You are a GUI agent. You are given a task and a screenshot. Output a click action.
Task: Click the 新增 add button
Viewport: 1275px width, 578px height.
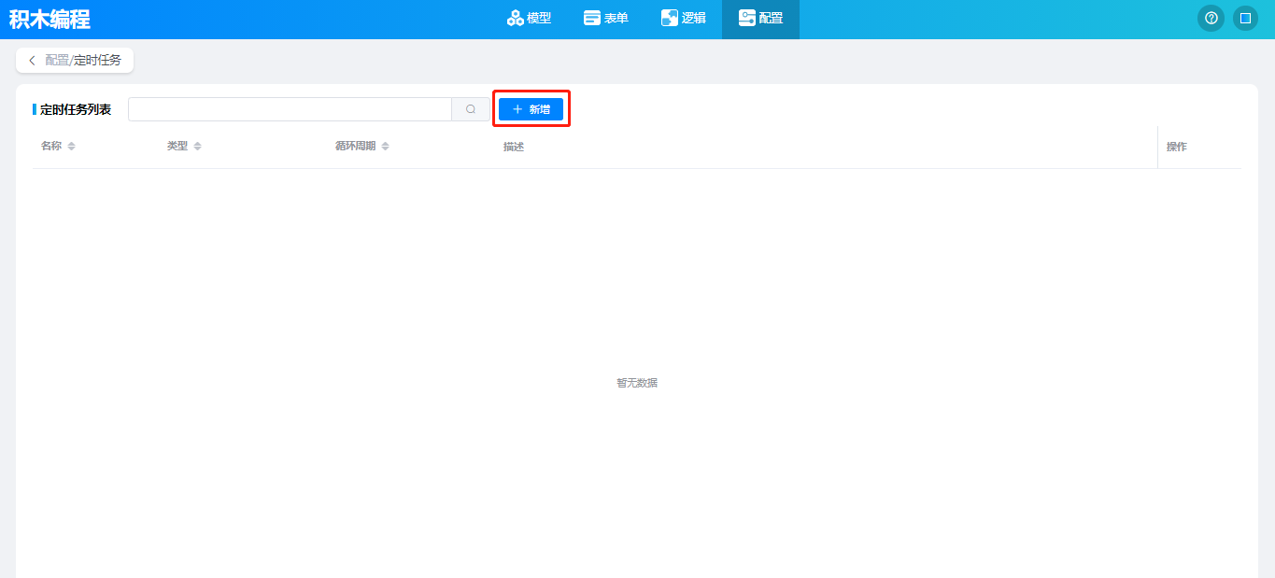[x=531, y=109]
